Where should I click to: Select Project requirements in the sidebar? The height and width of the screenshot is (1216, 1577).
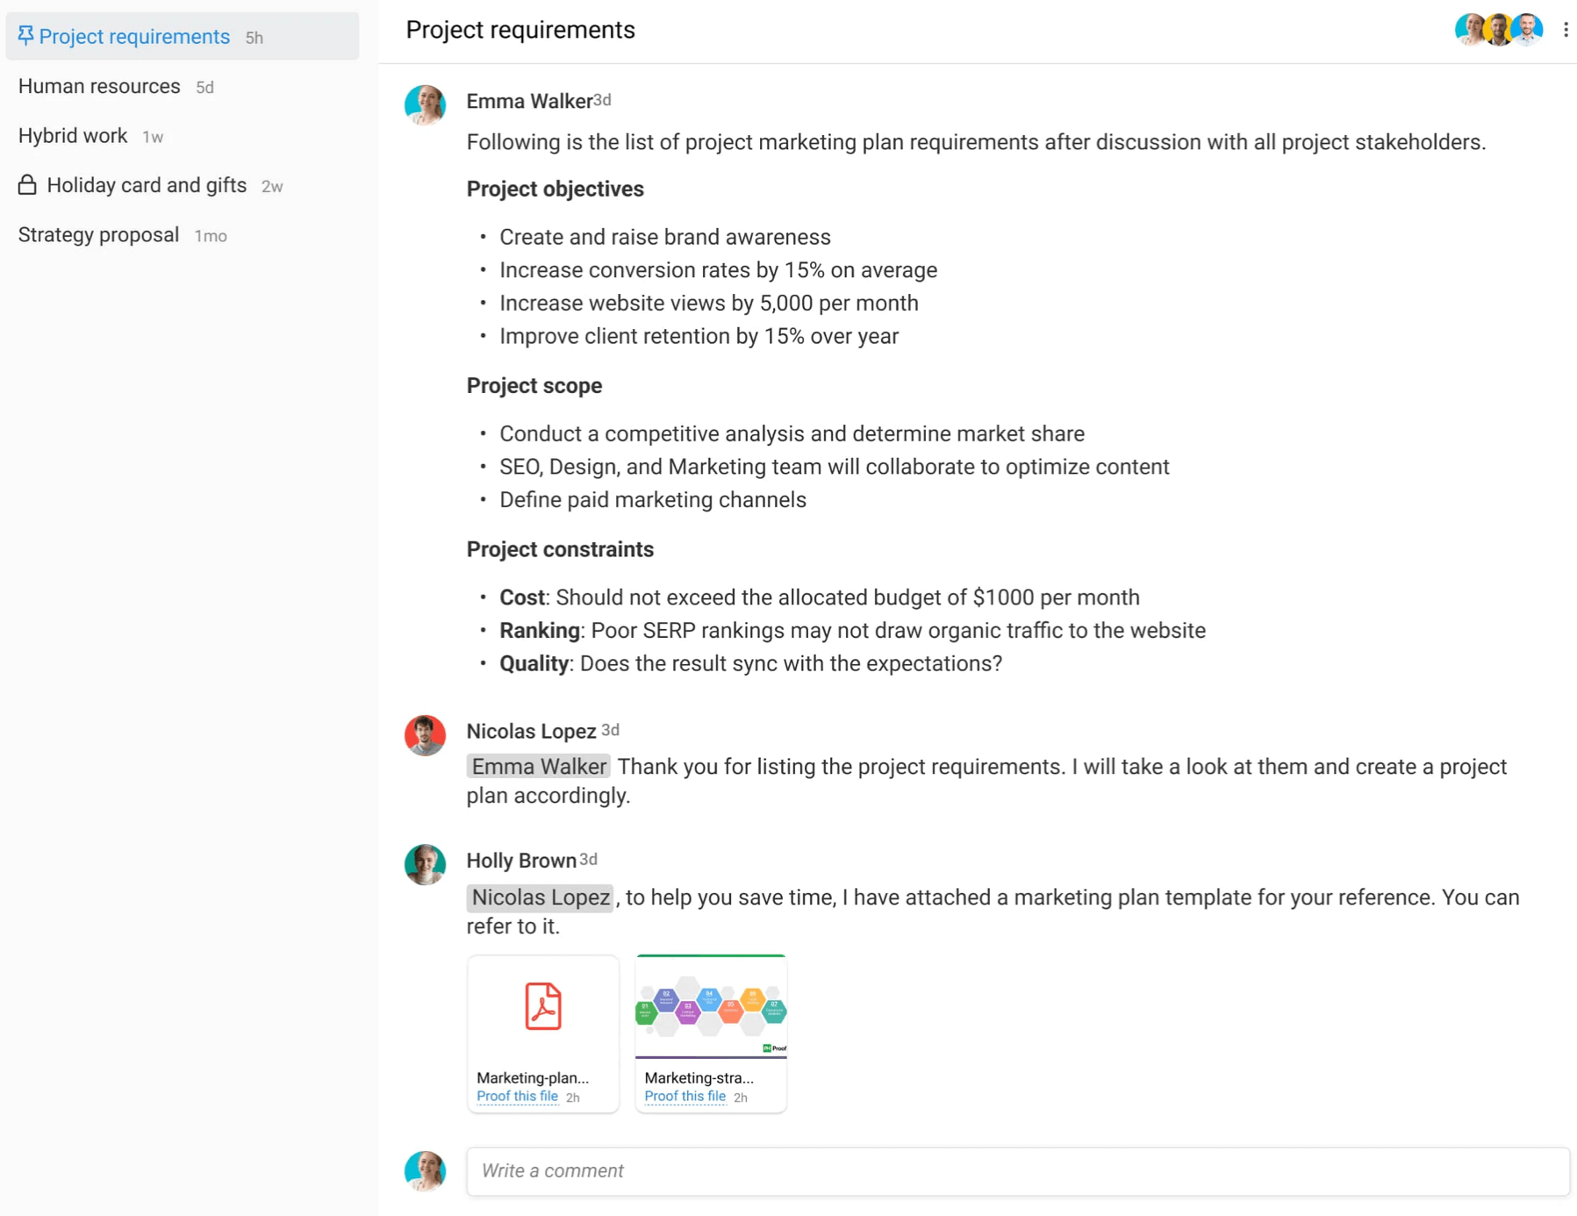point(134,37)
